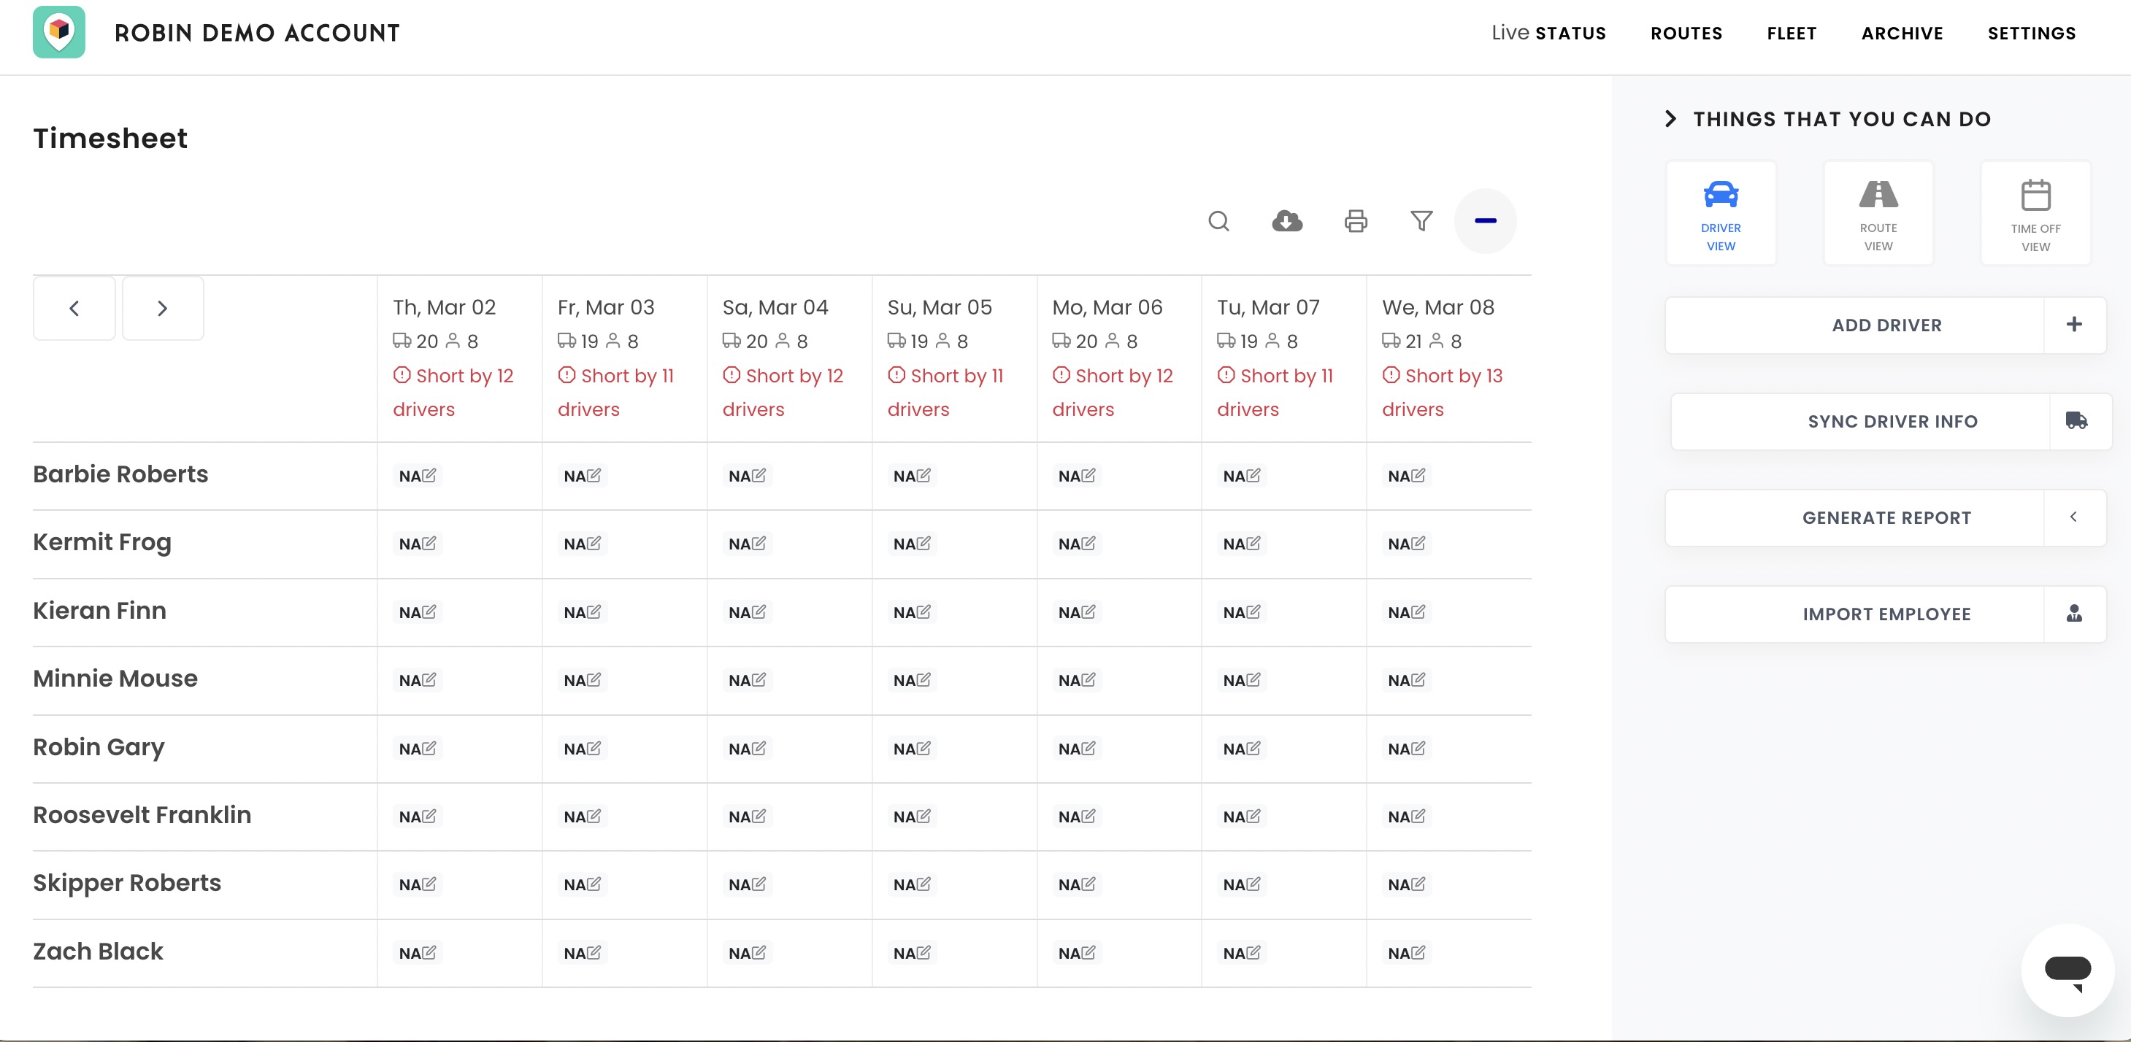The width and height of the screenshot is (2131, 1042).
Task: Edit Roosevelt Franklin Tuesday Mar 07 entry
Action: (x=1253, y=817)
